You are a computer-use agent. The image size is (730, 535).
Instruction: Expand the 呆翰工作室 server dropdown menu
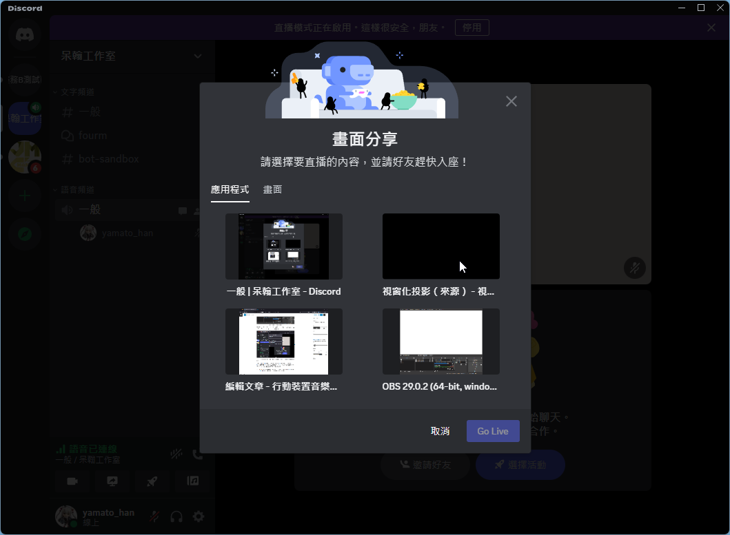(197, 56)
